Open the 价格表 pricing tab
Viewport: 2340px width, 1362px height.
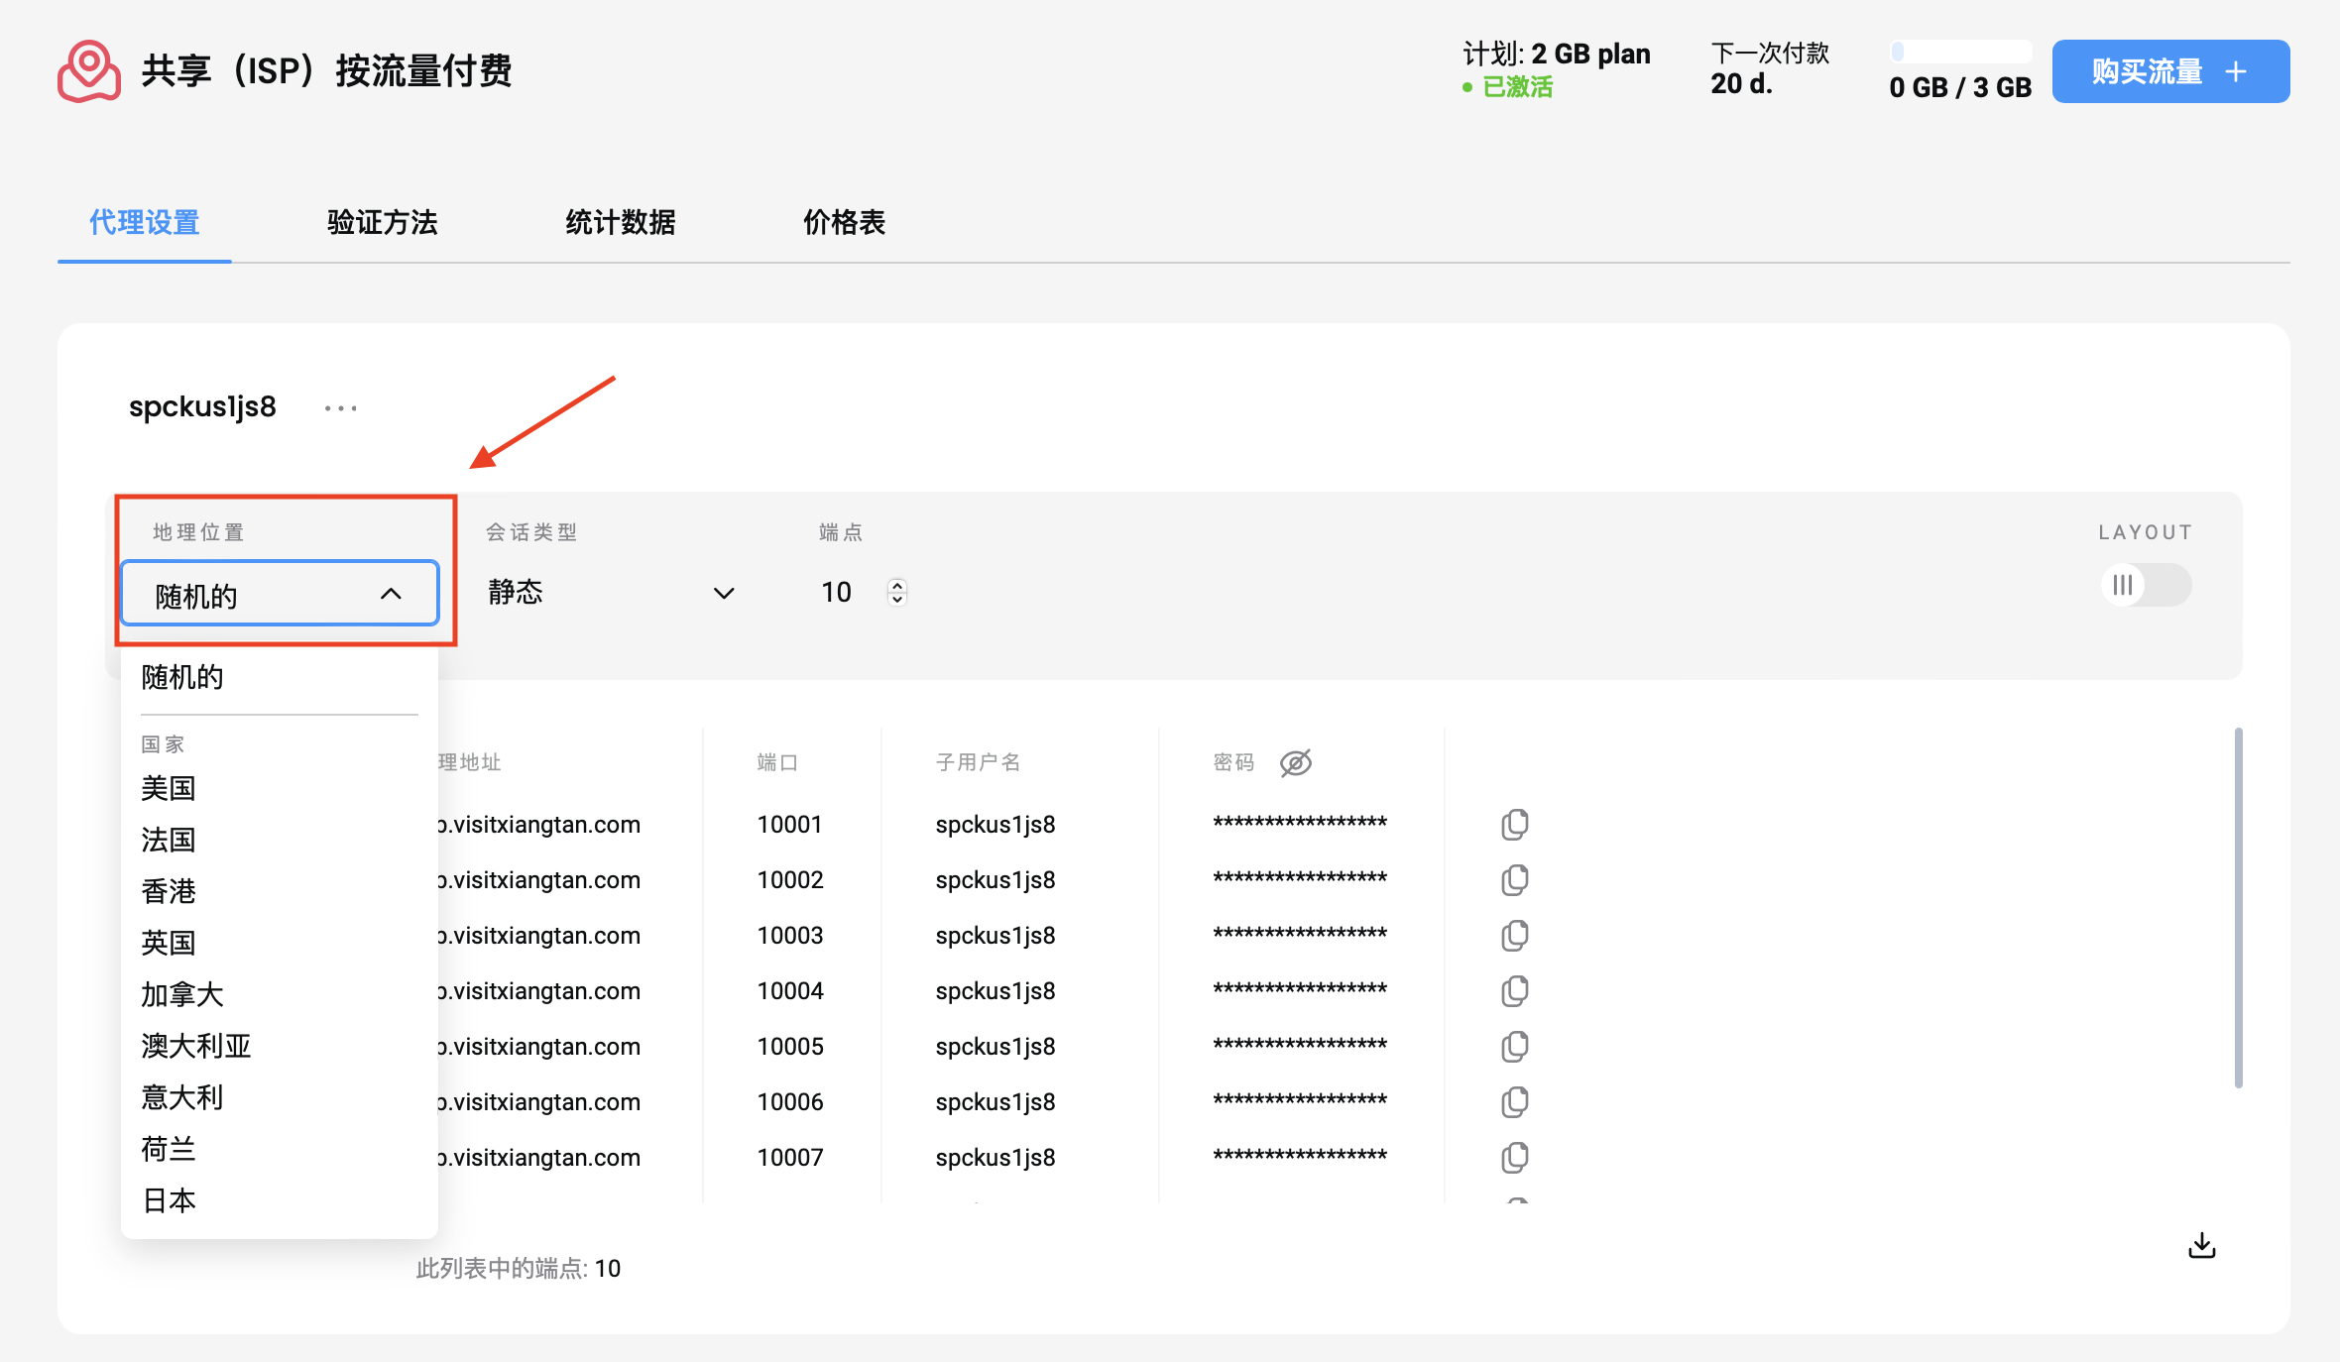[x=845, y=222]
